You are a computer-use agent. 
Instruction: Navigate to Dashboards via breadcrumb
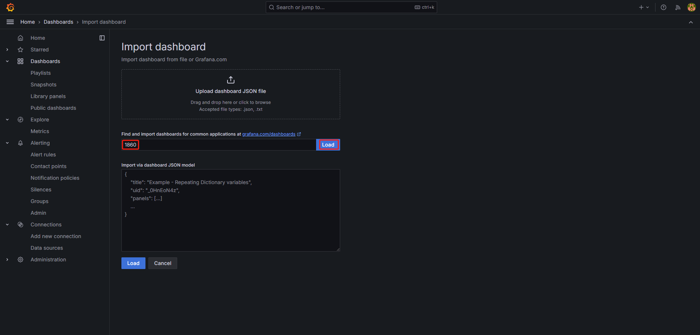click(x=58, y=22)
